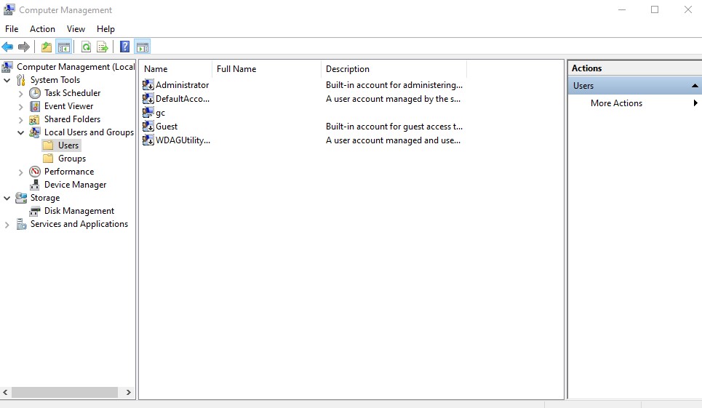Open Help via question mark icon
702x408 pixels.
[125, 47]
